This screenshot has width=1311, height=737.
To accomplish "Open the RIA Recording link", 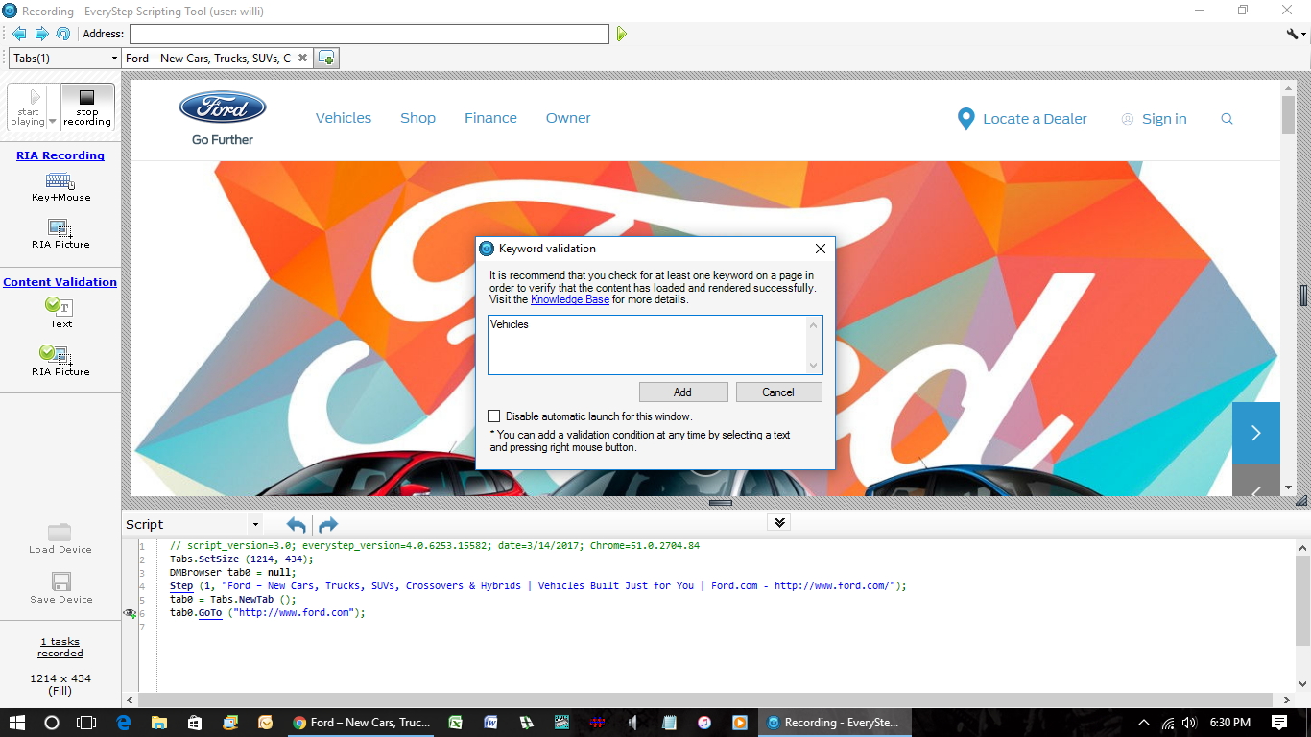I will (60, 155).
